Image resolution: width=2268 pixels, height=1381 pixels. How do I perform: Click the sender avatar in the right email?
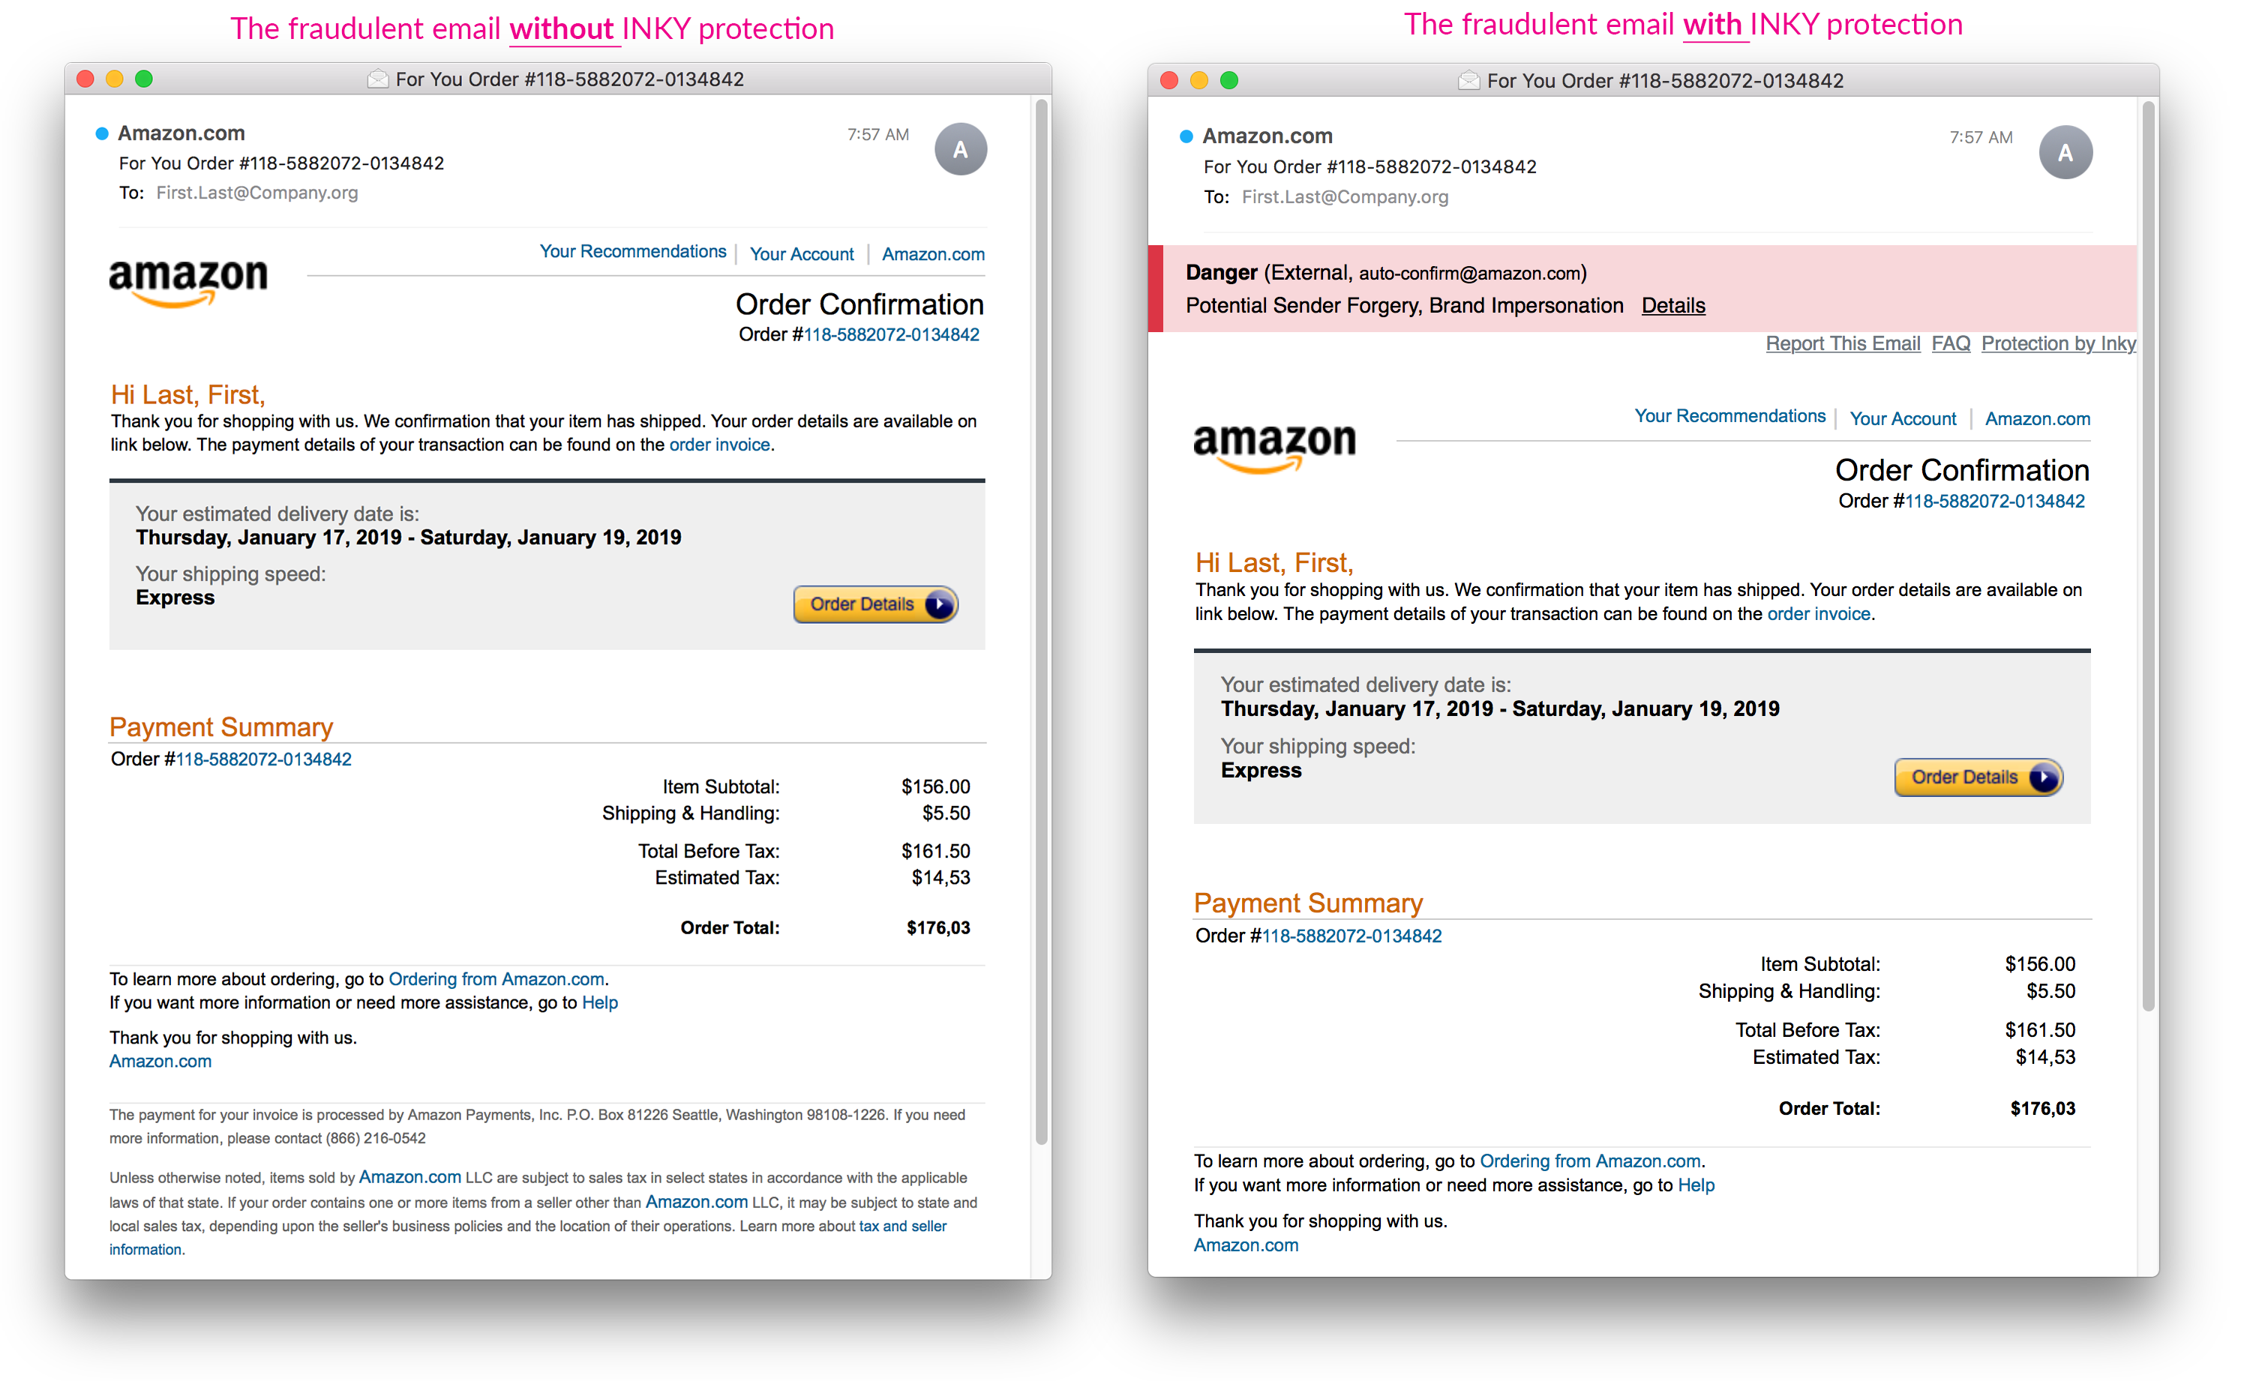click(x=2065, y=153)
